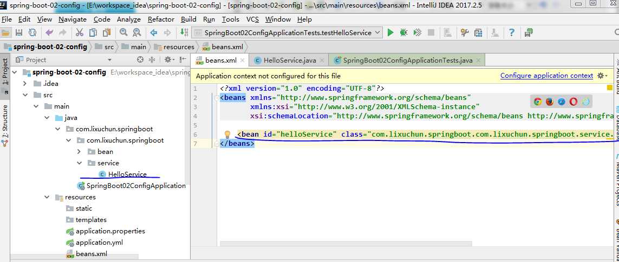
Task: Fold the beans tag on line 2
Action: tap(216, 98)
